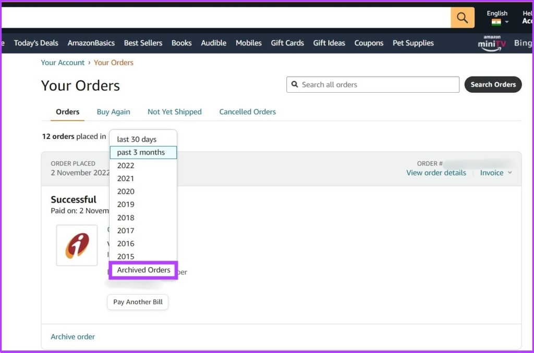Viewport: 534px width, 353px height.
Task: Open Amazon miniTV logo link
Action: [492, 43]
